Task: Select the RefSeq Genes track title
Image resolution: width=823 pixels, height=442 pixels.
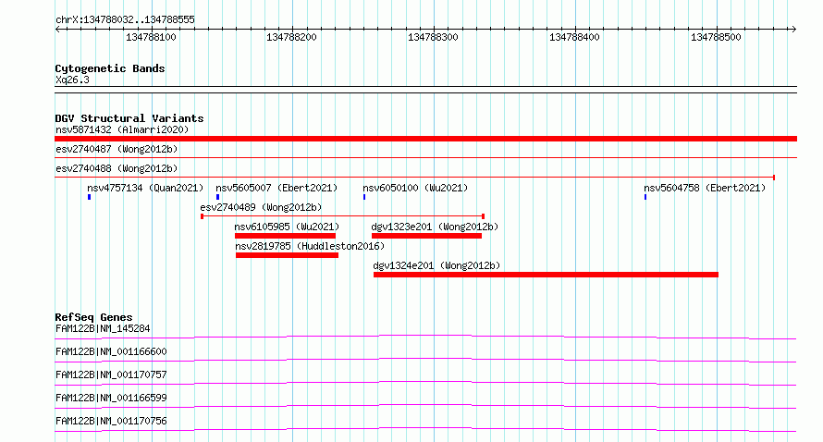Action: pos(93,317)
